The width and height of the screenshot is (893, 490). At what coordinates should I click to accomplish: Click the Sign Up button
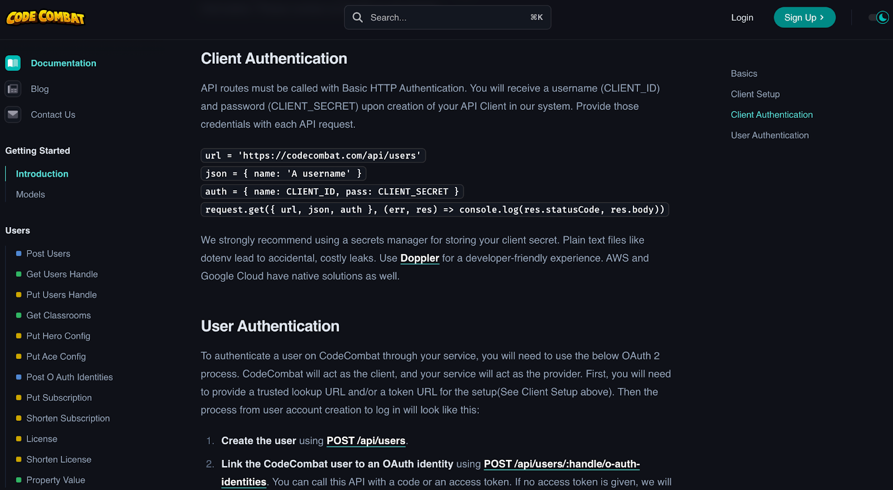[804, 17]
